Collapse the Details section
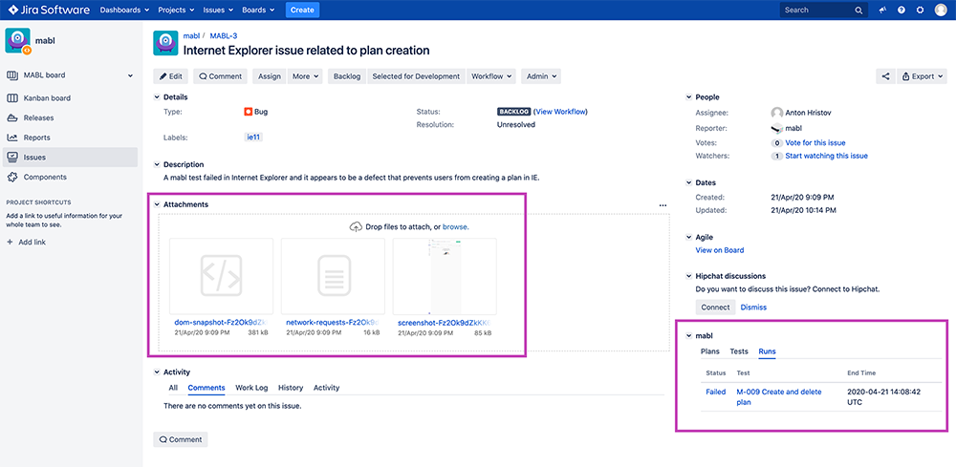Viewport: 956px width, 467px height. (x=158, y=97)
